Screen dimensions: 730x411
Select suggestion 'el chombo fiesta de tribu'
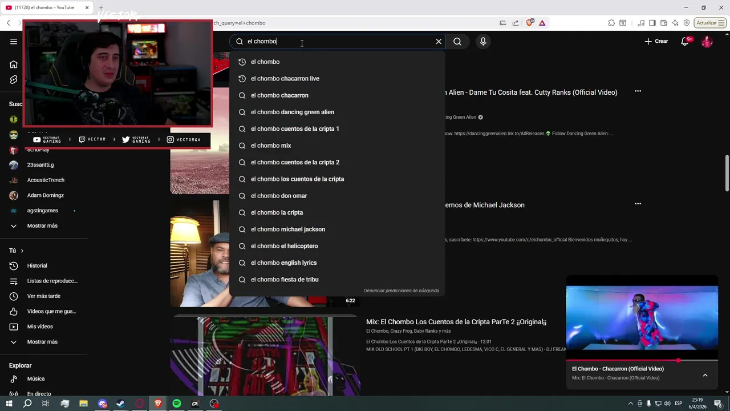point(337,279)
